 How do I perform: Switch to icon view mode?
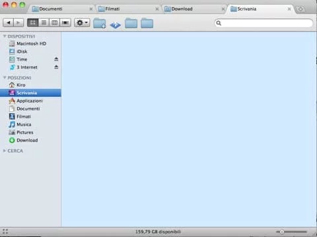(33, 22)
